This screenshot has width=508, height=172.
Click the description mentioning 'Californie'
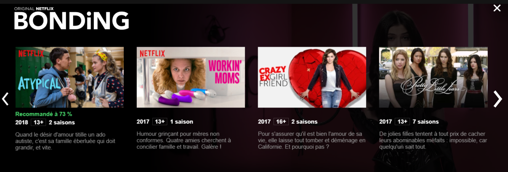(x=312, y=140)
